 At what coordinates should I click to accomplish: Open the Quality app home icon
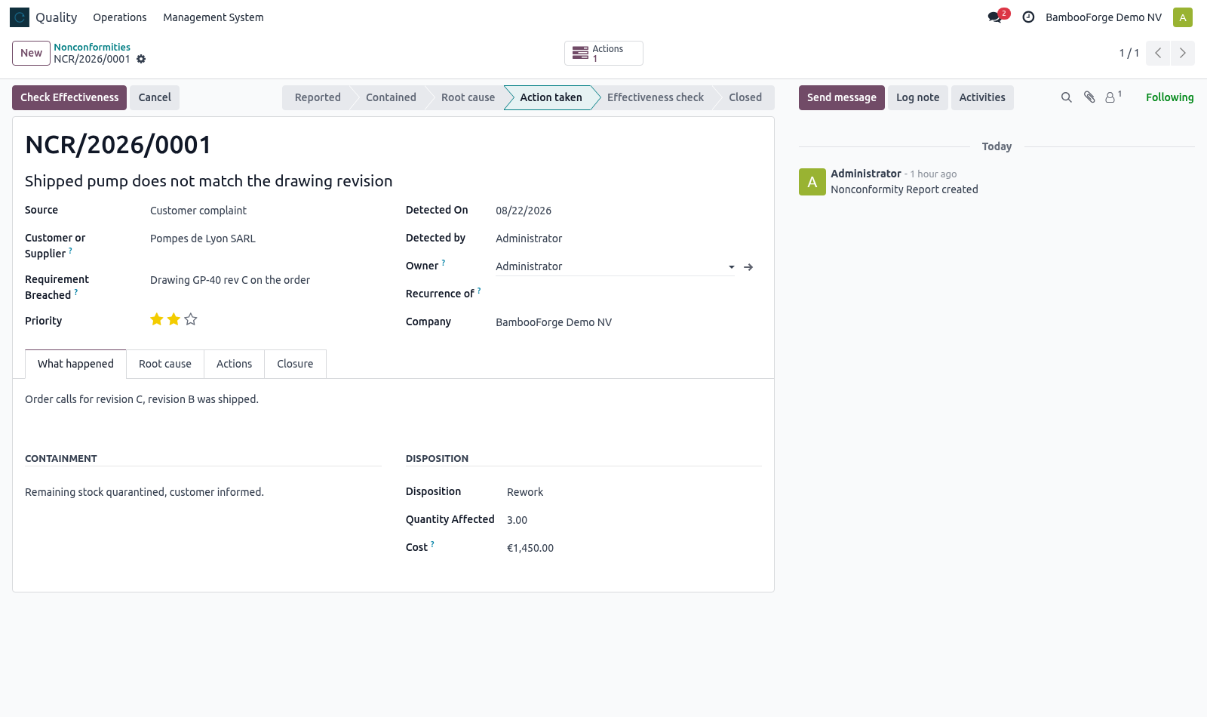point(20,17)
